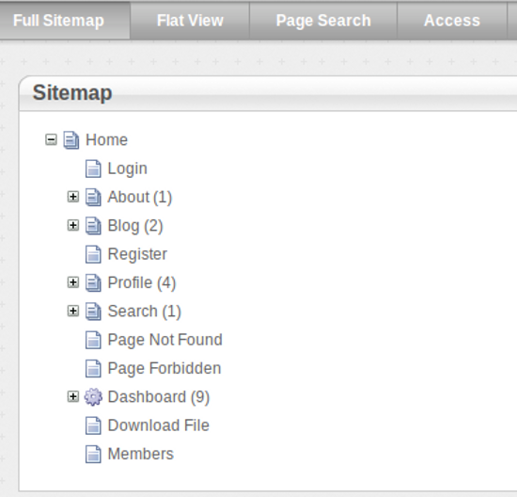Expand the Profile (4) node
Screen dimensions: 517x497
73,282
